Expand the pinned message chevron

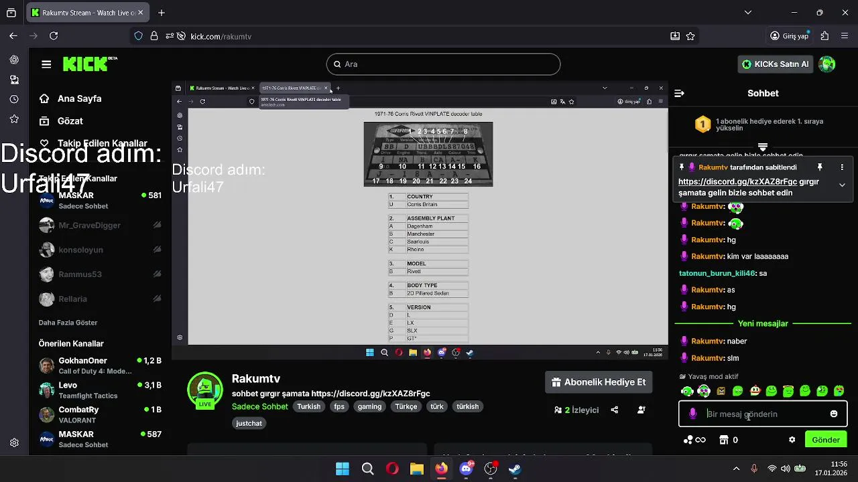842,185
